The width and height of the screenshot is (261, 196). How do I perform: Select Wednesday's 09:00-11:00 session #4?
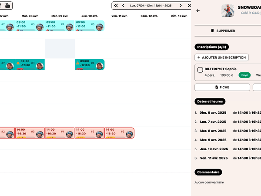(x=60, y=25)
